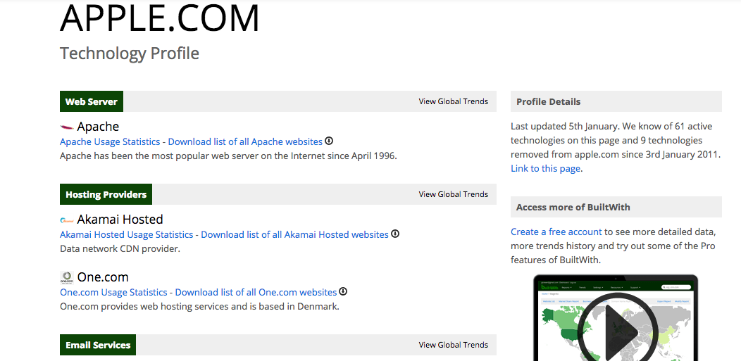Image resolution: width=741 pixels, height=361 pixels.
Task: Click Access more of BuiltWith header
Action: [616, 207]
